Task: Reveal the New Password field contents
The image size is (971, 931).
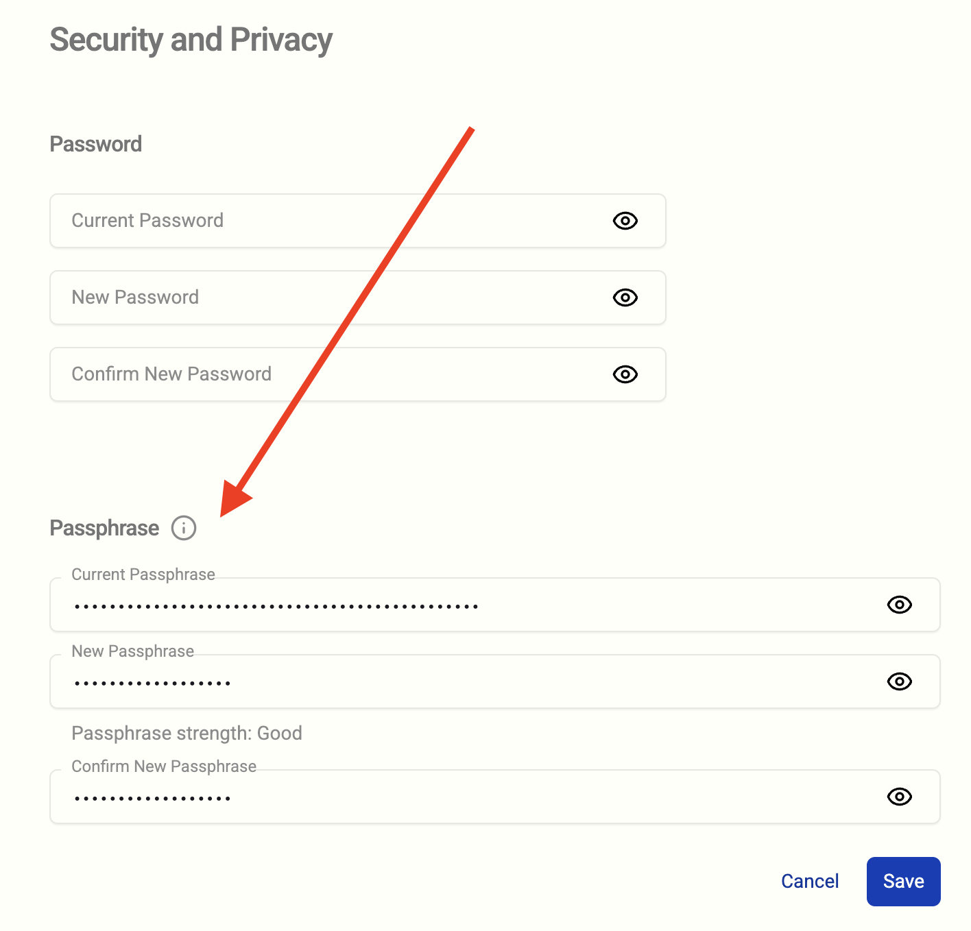Action: (x=625, y=298)
